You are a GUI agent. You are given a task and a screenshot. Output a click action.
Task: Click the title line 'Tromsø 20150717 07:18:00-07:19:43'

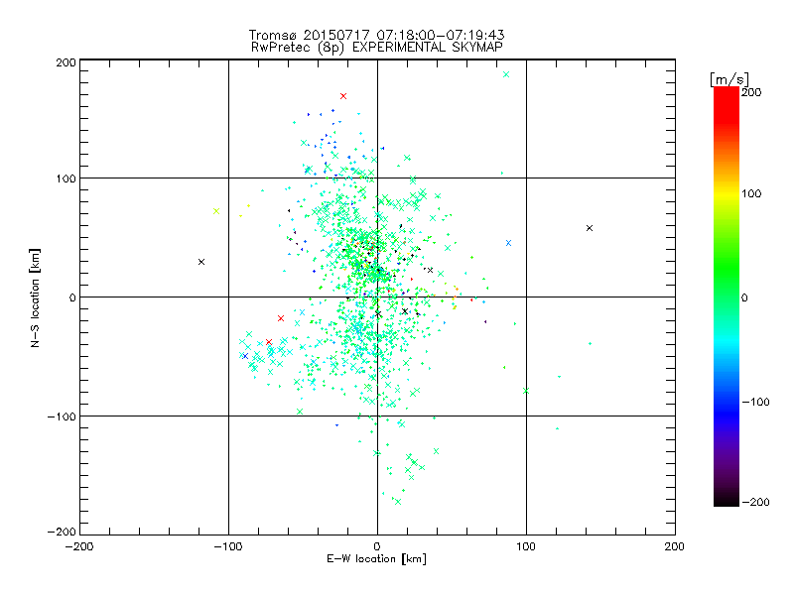coord(377,35)
